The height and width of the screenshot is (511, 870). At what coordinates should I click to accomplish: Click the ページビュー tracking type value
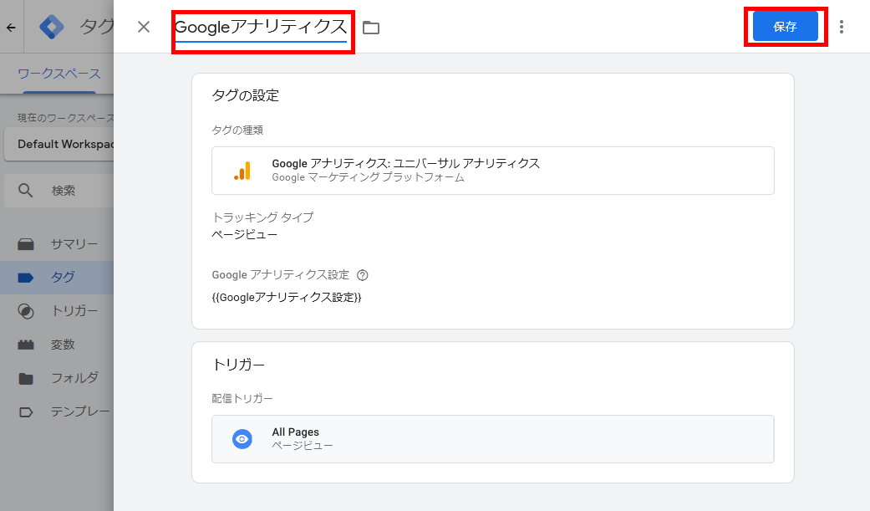click(244, 234)
